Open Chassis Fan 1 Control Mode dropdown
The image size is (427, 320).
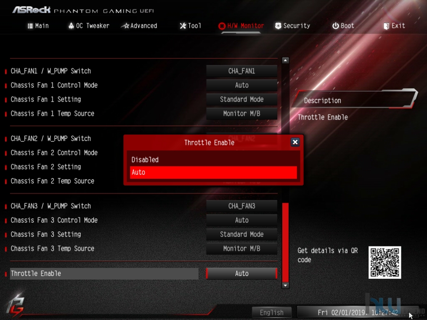pos(242,85)
